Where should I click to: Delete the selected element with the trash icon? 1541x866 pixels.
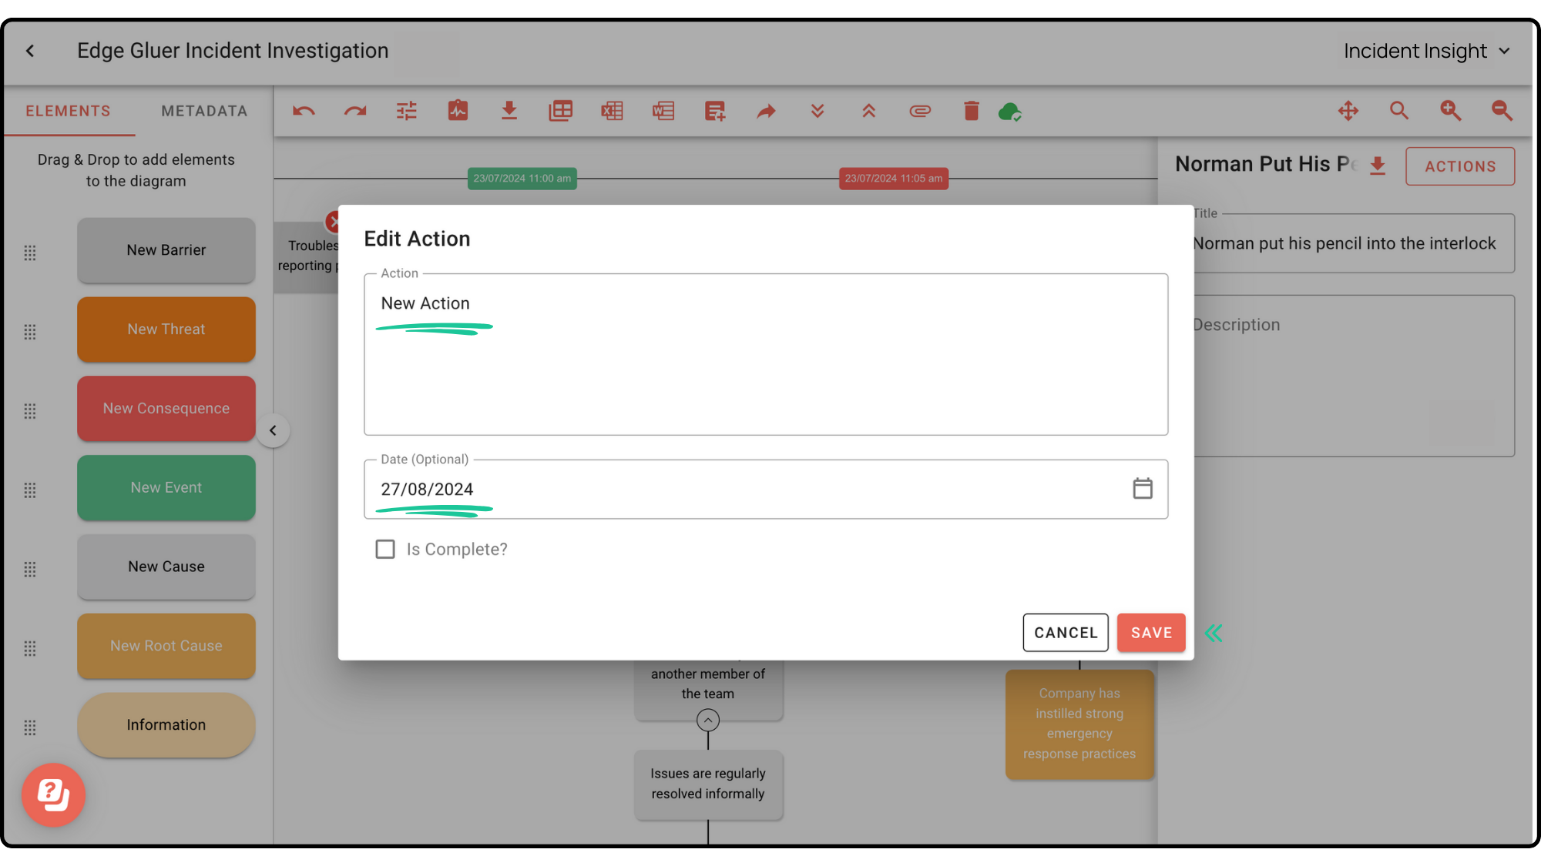pyautogui.click(x=971, y=111)
